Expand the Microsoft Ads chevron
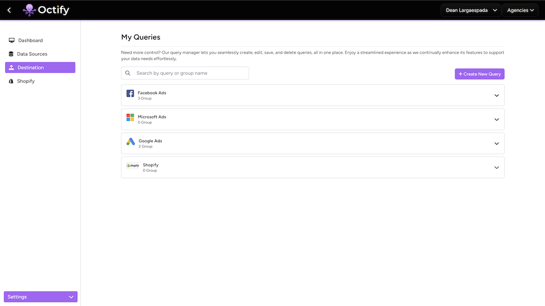The height and width of the screenshot is (306, 545). click(x=497, y=120)
